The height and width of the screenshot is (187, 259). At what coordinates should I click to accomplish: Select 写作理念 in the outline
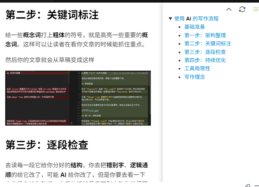coord(194,77)
